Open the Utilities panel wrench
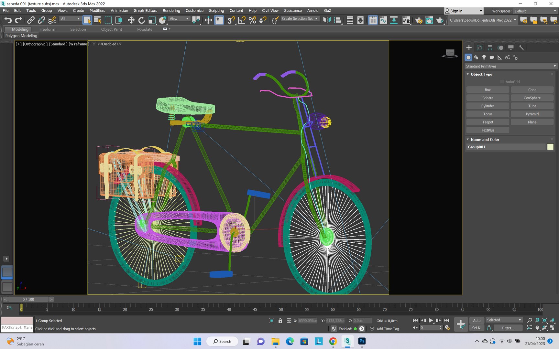The image size is (559, 349). (x=521, y=48)
